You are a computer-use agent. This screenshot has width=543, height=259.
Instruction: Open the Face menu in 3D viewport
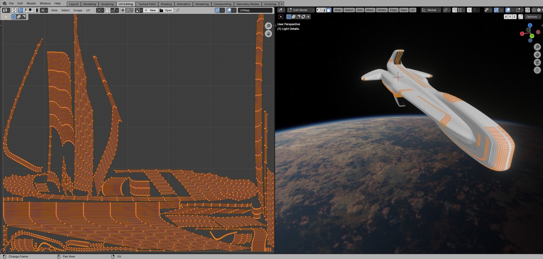pos(404,10)
